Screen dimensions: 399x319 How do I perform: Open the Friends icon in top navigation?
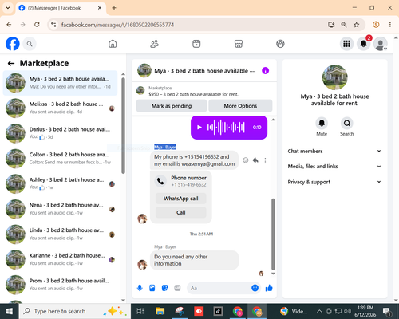[155, 44]
